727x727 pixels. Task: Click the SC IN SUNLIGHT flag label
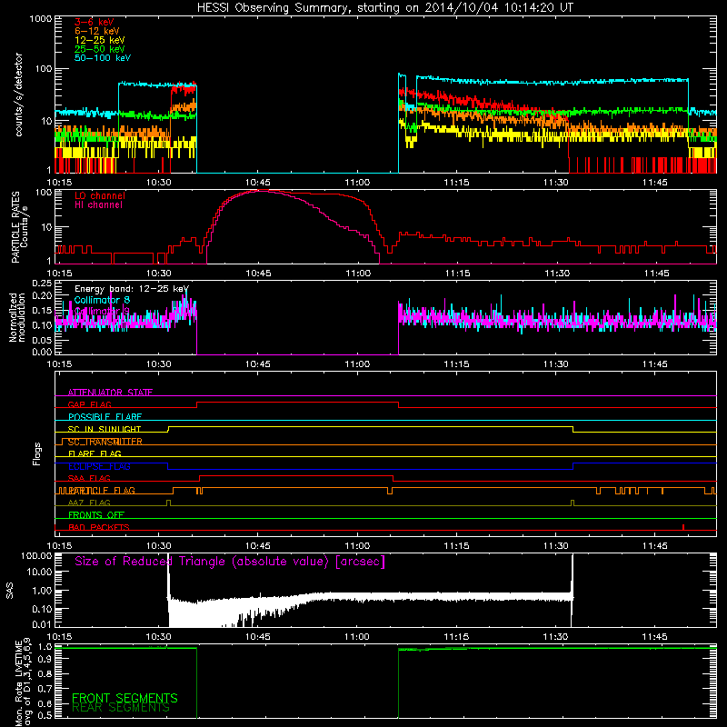105,429
